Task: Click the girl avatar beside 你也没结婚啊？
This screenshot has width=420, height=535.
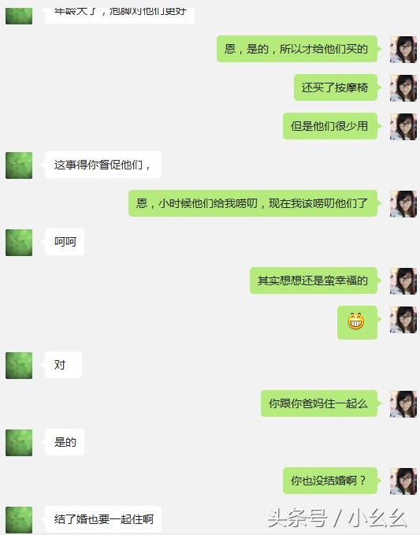Action: [403, 481]
